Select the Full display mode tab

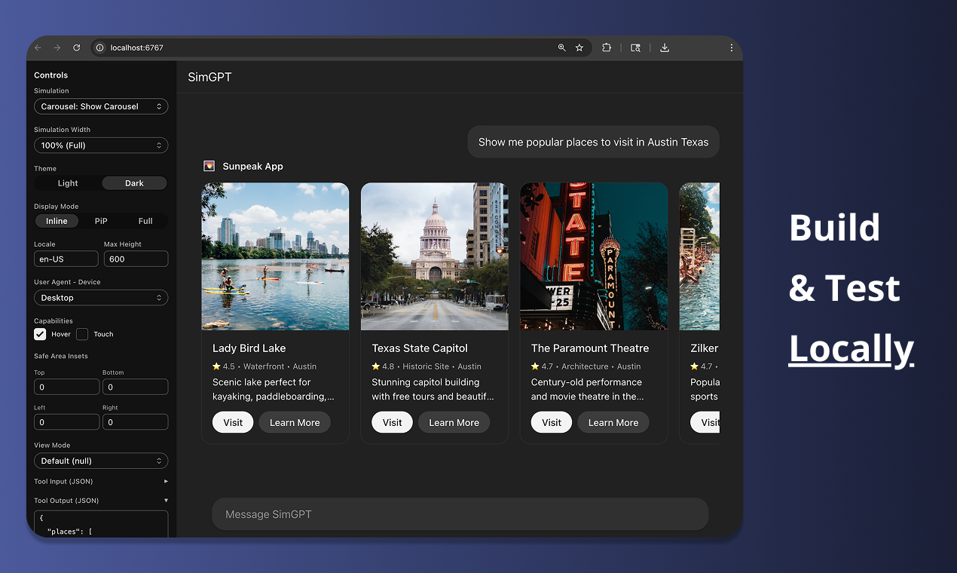tap(145, 221)
